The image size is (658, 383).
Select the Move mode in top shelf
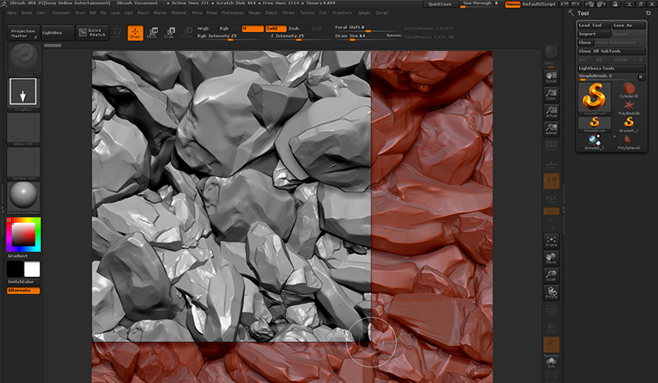tap(152, 33)
